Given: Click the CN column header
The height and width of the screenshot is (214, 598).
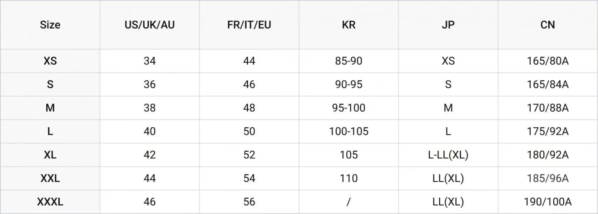Looking at the screenshot, I should click(548, 25).
